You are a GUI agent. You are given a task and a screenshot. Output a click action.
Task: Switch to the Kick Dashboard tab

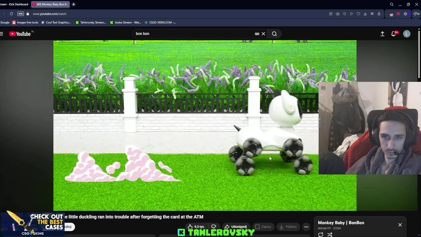click(14, 4)
